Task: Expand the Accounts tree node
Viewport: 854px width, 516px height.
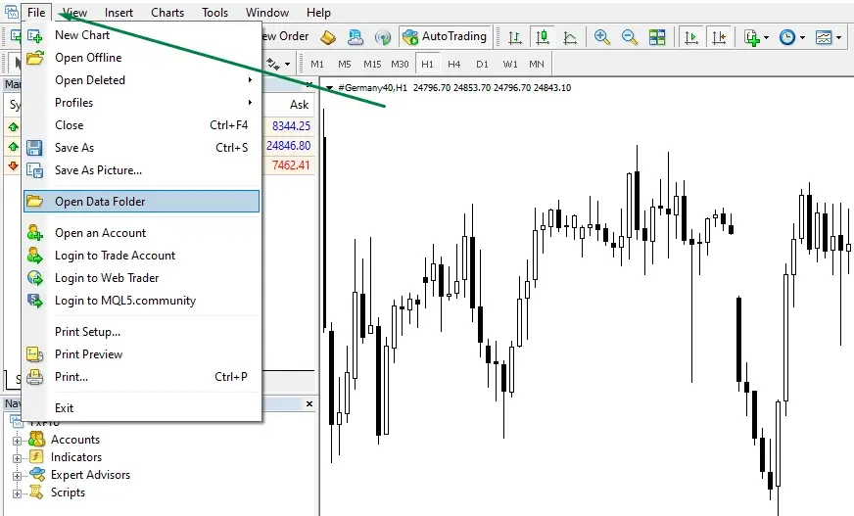Action: point(17,441)
